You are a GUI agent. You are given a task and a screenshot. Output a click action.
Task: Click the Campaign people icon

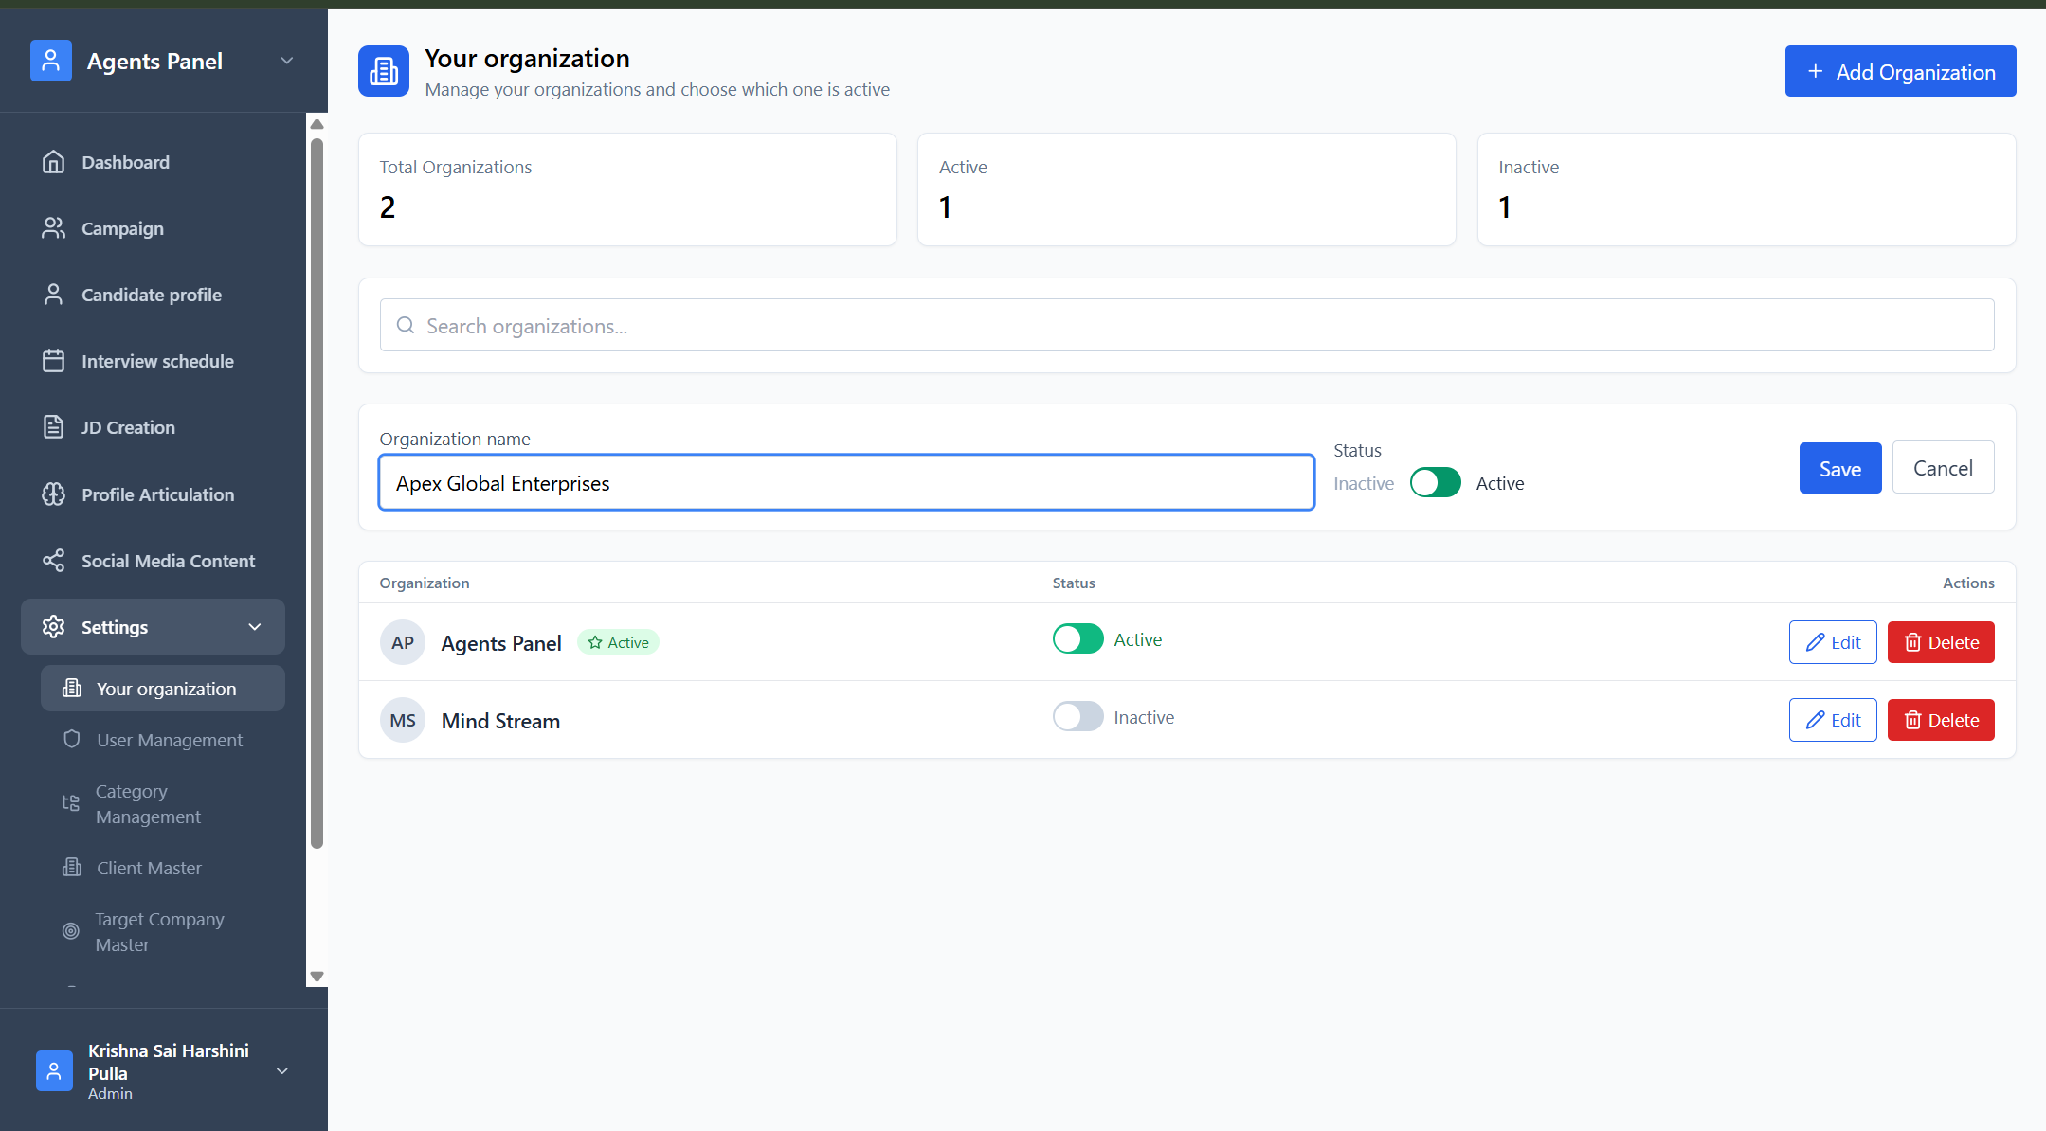pos(54,228)
